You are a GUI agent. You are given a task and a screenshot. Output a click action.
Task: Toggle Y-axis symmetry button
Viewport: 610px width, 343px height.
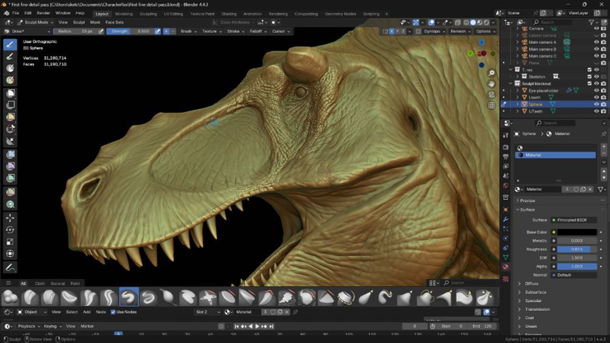point(397,32)
